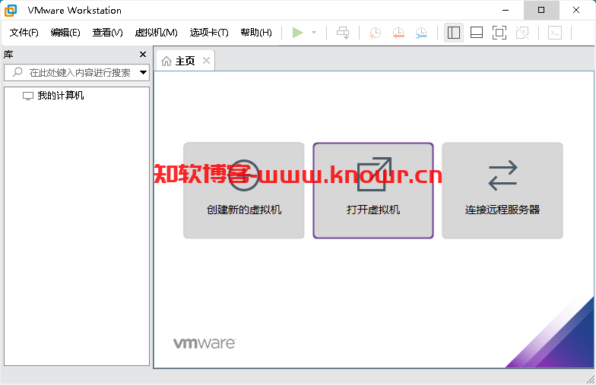Click the console view icon
Screen dimensions: 596x385
[x=555, y=33]
